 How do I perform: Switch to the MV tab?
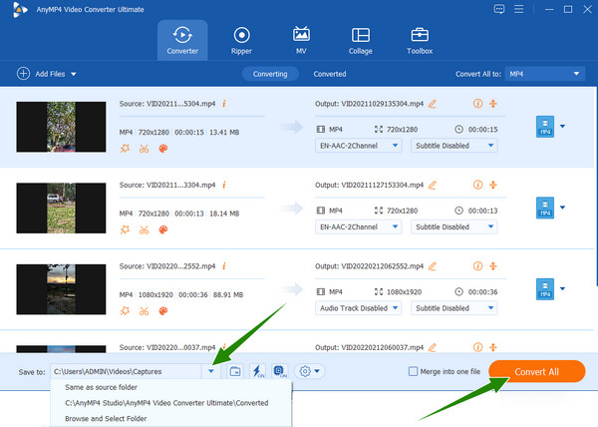coord(301,41)
